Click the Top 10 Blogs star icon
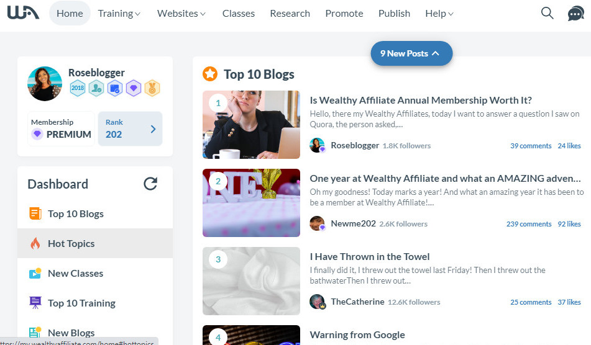The image size is (591, 345). pos(210,74)
